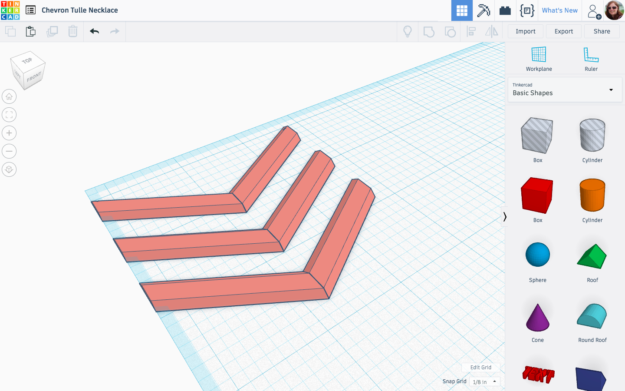This screenshot has height=391, width=625.
Task: Click the Mirror flip icon
Action: click(x=492, y=31)
